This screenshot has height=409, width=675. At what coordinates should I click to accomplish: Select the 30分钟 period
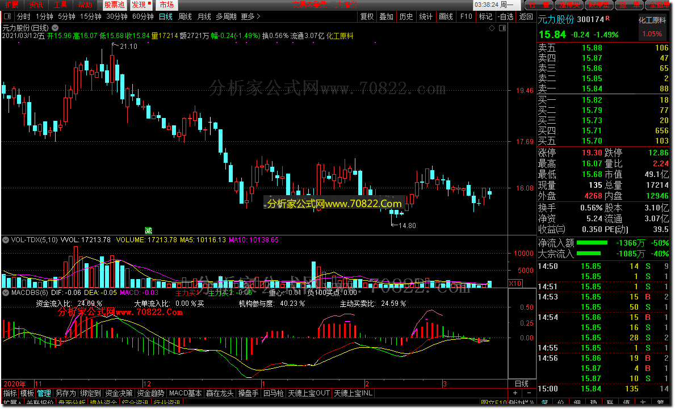(117, 16)
